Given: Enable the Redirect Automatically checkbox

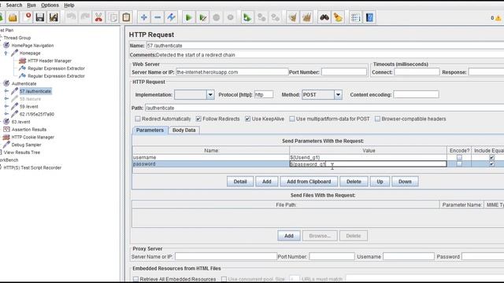Looking at the screenshot, I should tap(138, 119).
